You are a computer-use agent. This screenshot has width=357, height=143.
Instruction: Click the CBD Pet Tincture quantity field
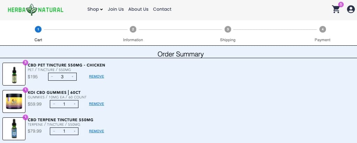62,77
